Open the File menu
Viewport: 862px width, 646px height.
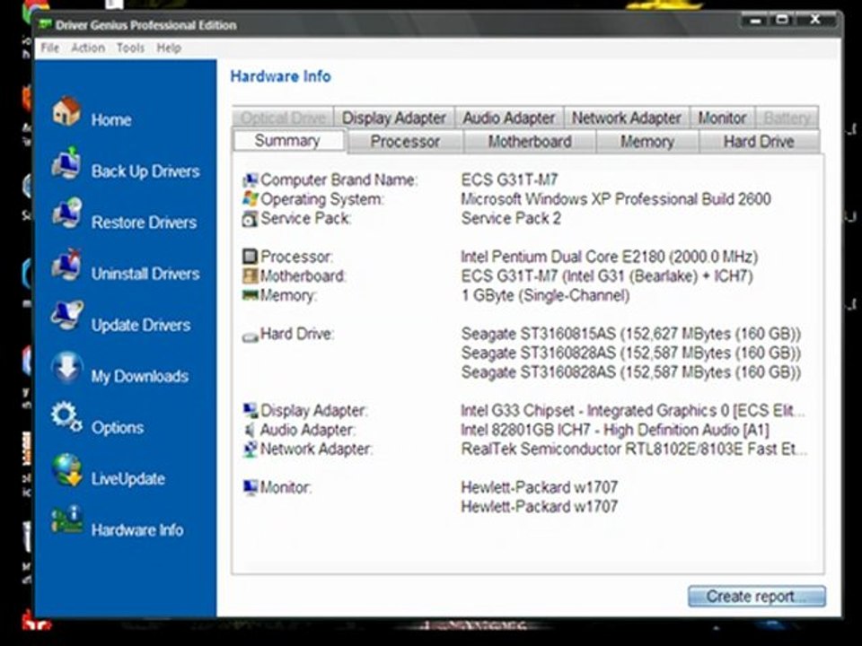click(50, 48)
